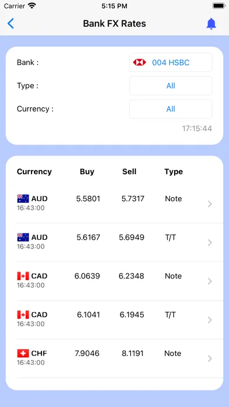Expand CAD Note row using its chevron

(x=210, y=281)
